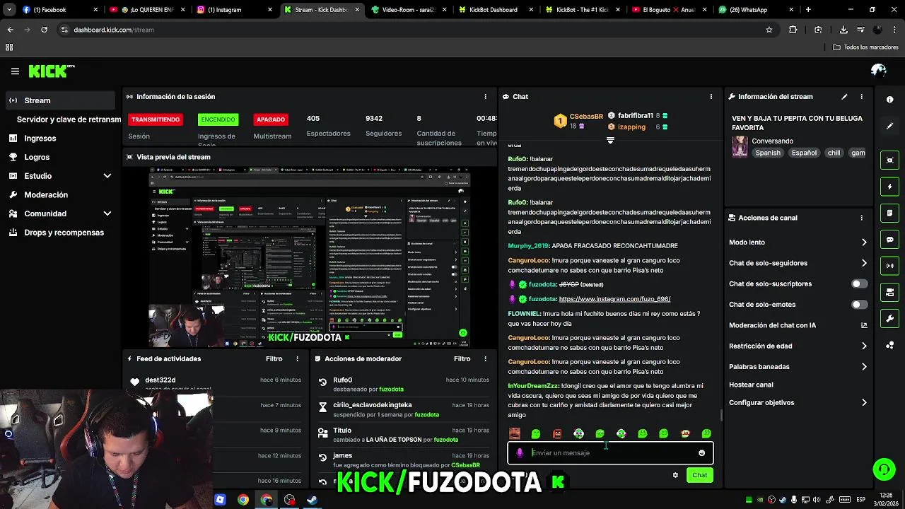The width and height of the screenshot is (905, 509).
Task: Expand the Comunidad sidebar section
Action: (107, 213)
